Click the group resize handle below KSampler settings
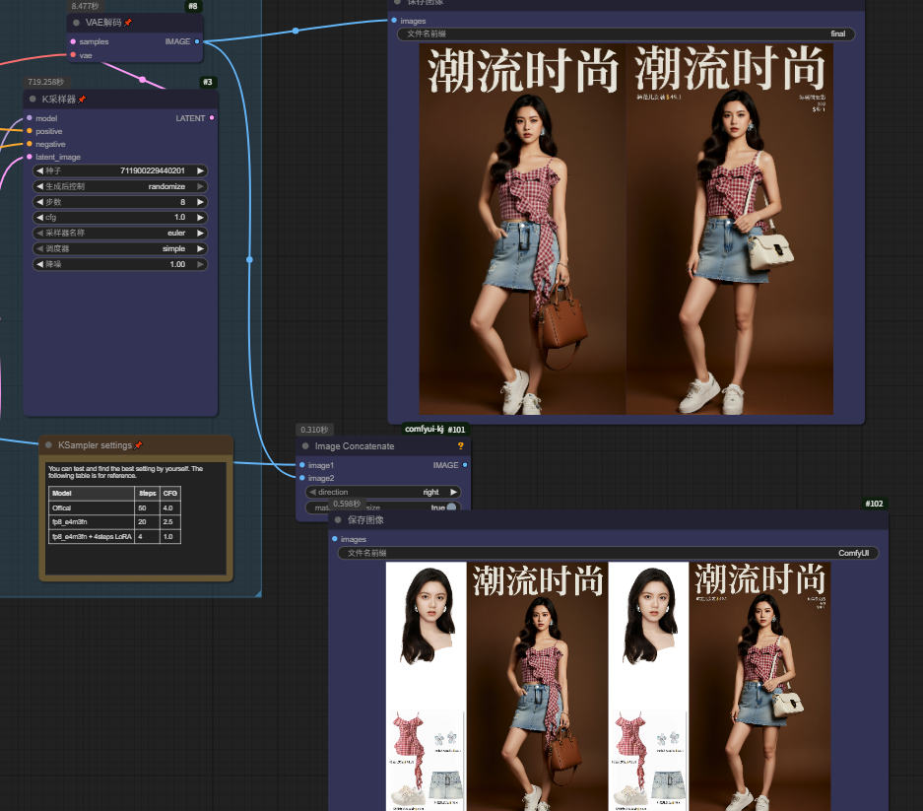 pos(258,593)
